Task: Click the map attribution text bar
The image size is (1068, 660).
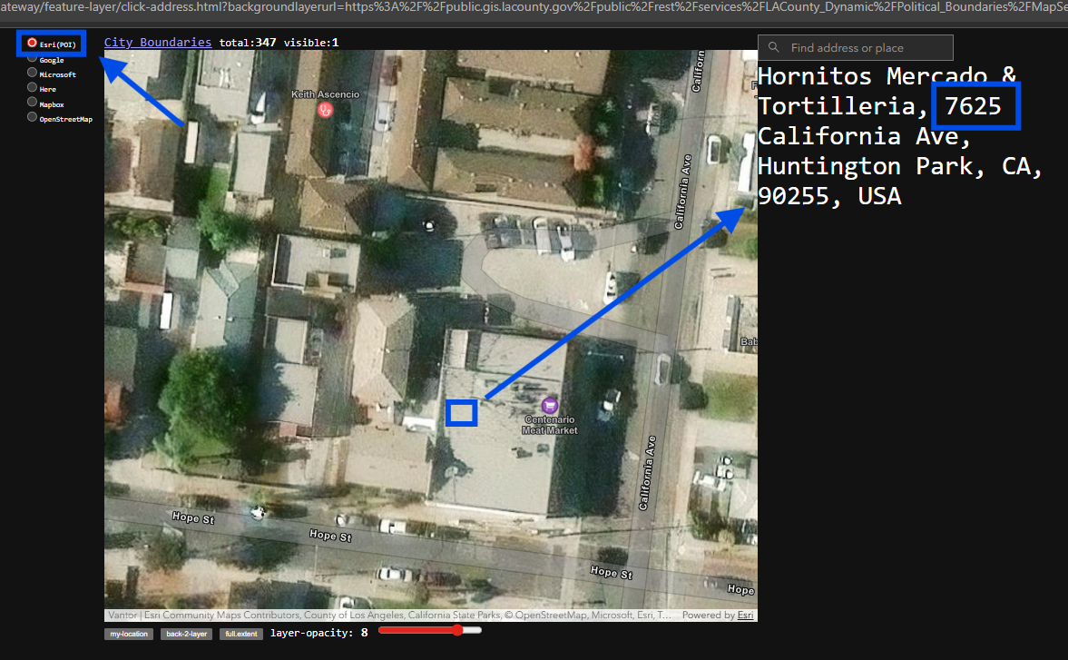Action: (x=390, y=616)
